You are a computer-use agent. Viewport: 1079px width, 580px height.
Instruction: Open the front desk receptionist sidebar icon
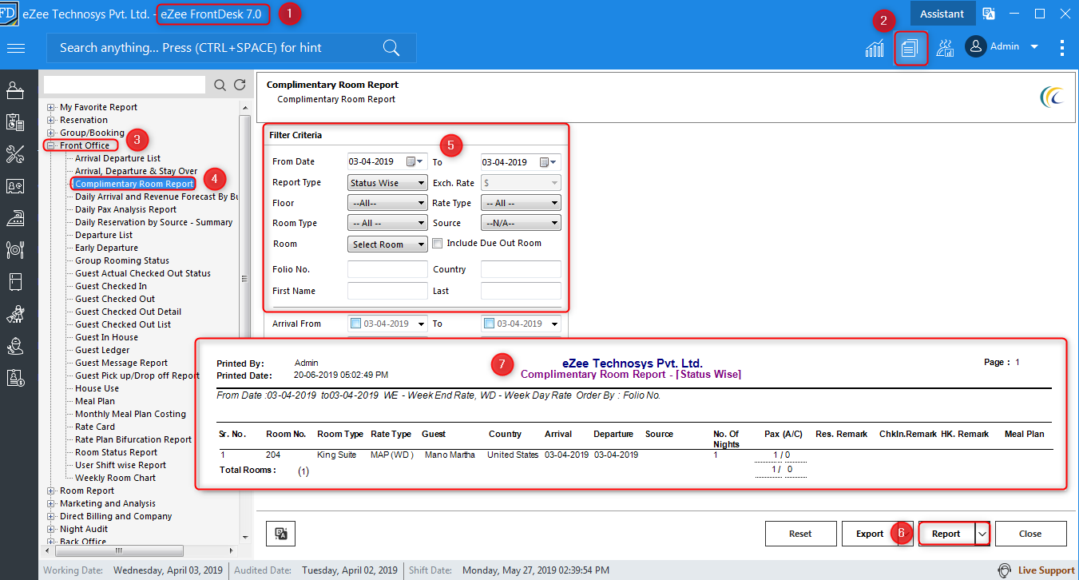pos(15,89)
